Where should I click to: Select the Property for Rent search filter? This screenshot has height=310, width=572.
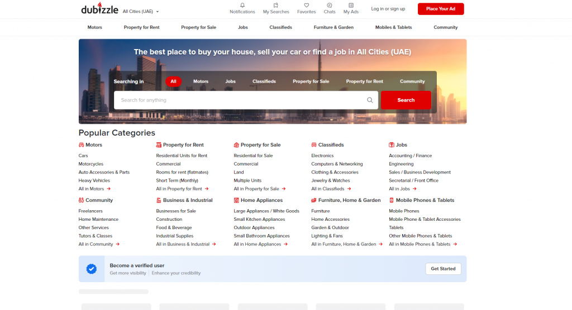364,81
